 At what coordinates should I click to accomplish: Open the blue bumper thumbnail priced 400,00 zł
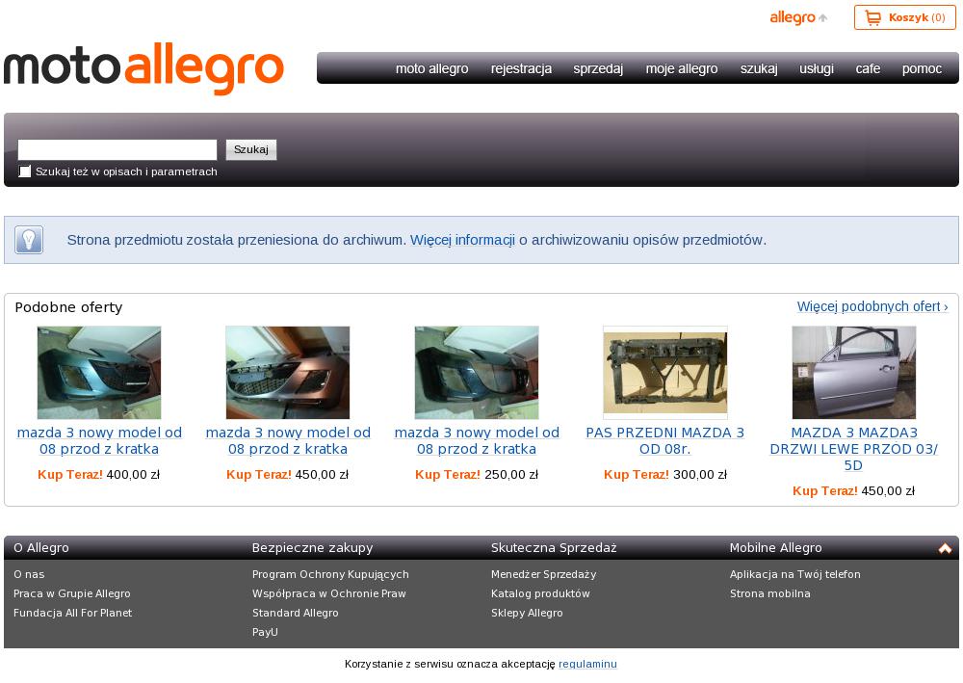(99, 373)
